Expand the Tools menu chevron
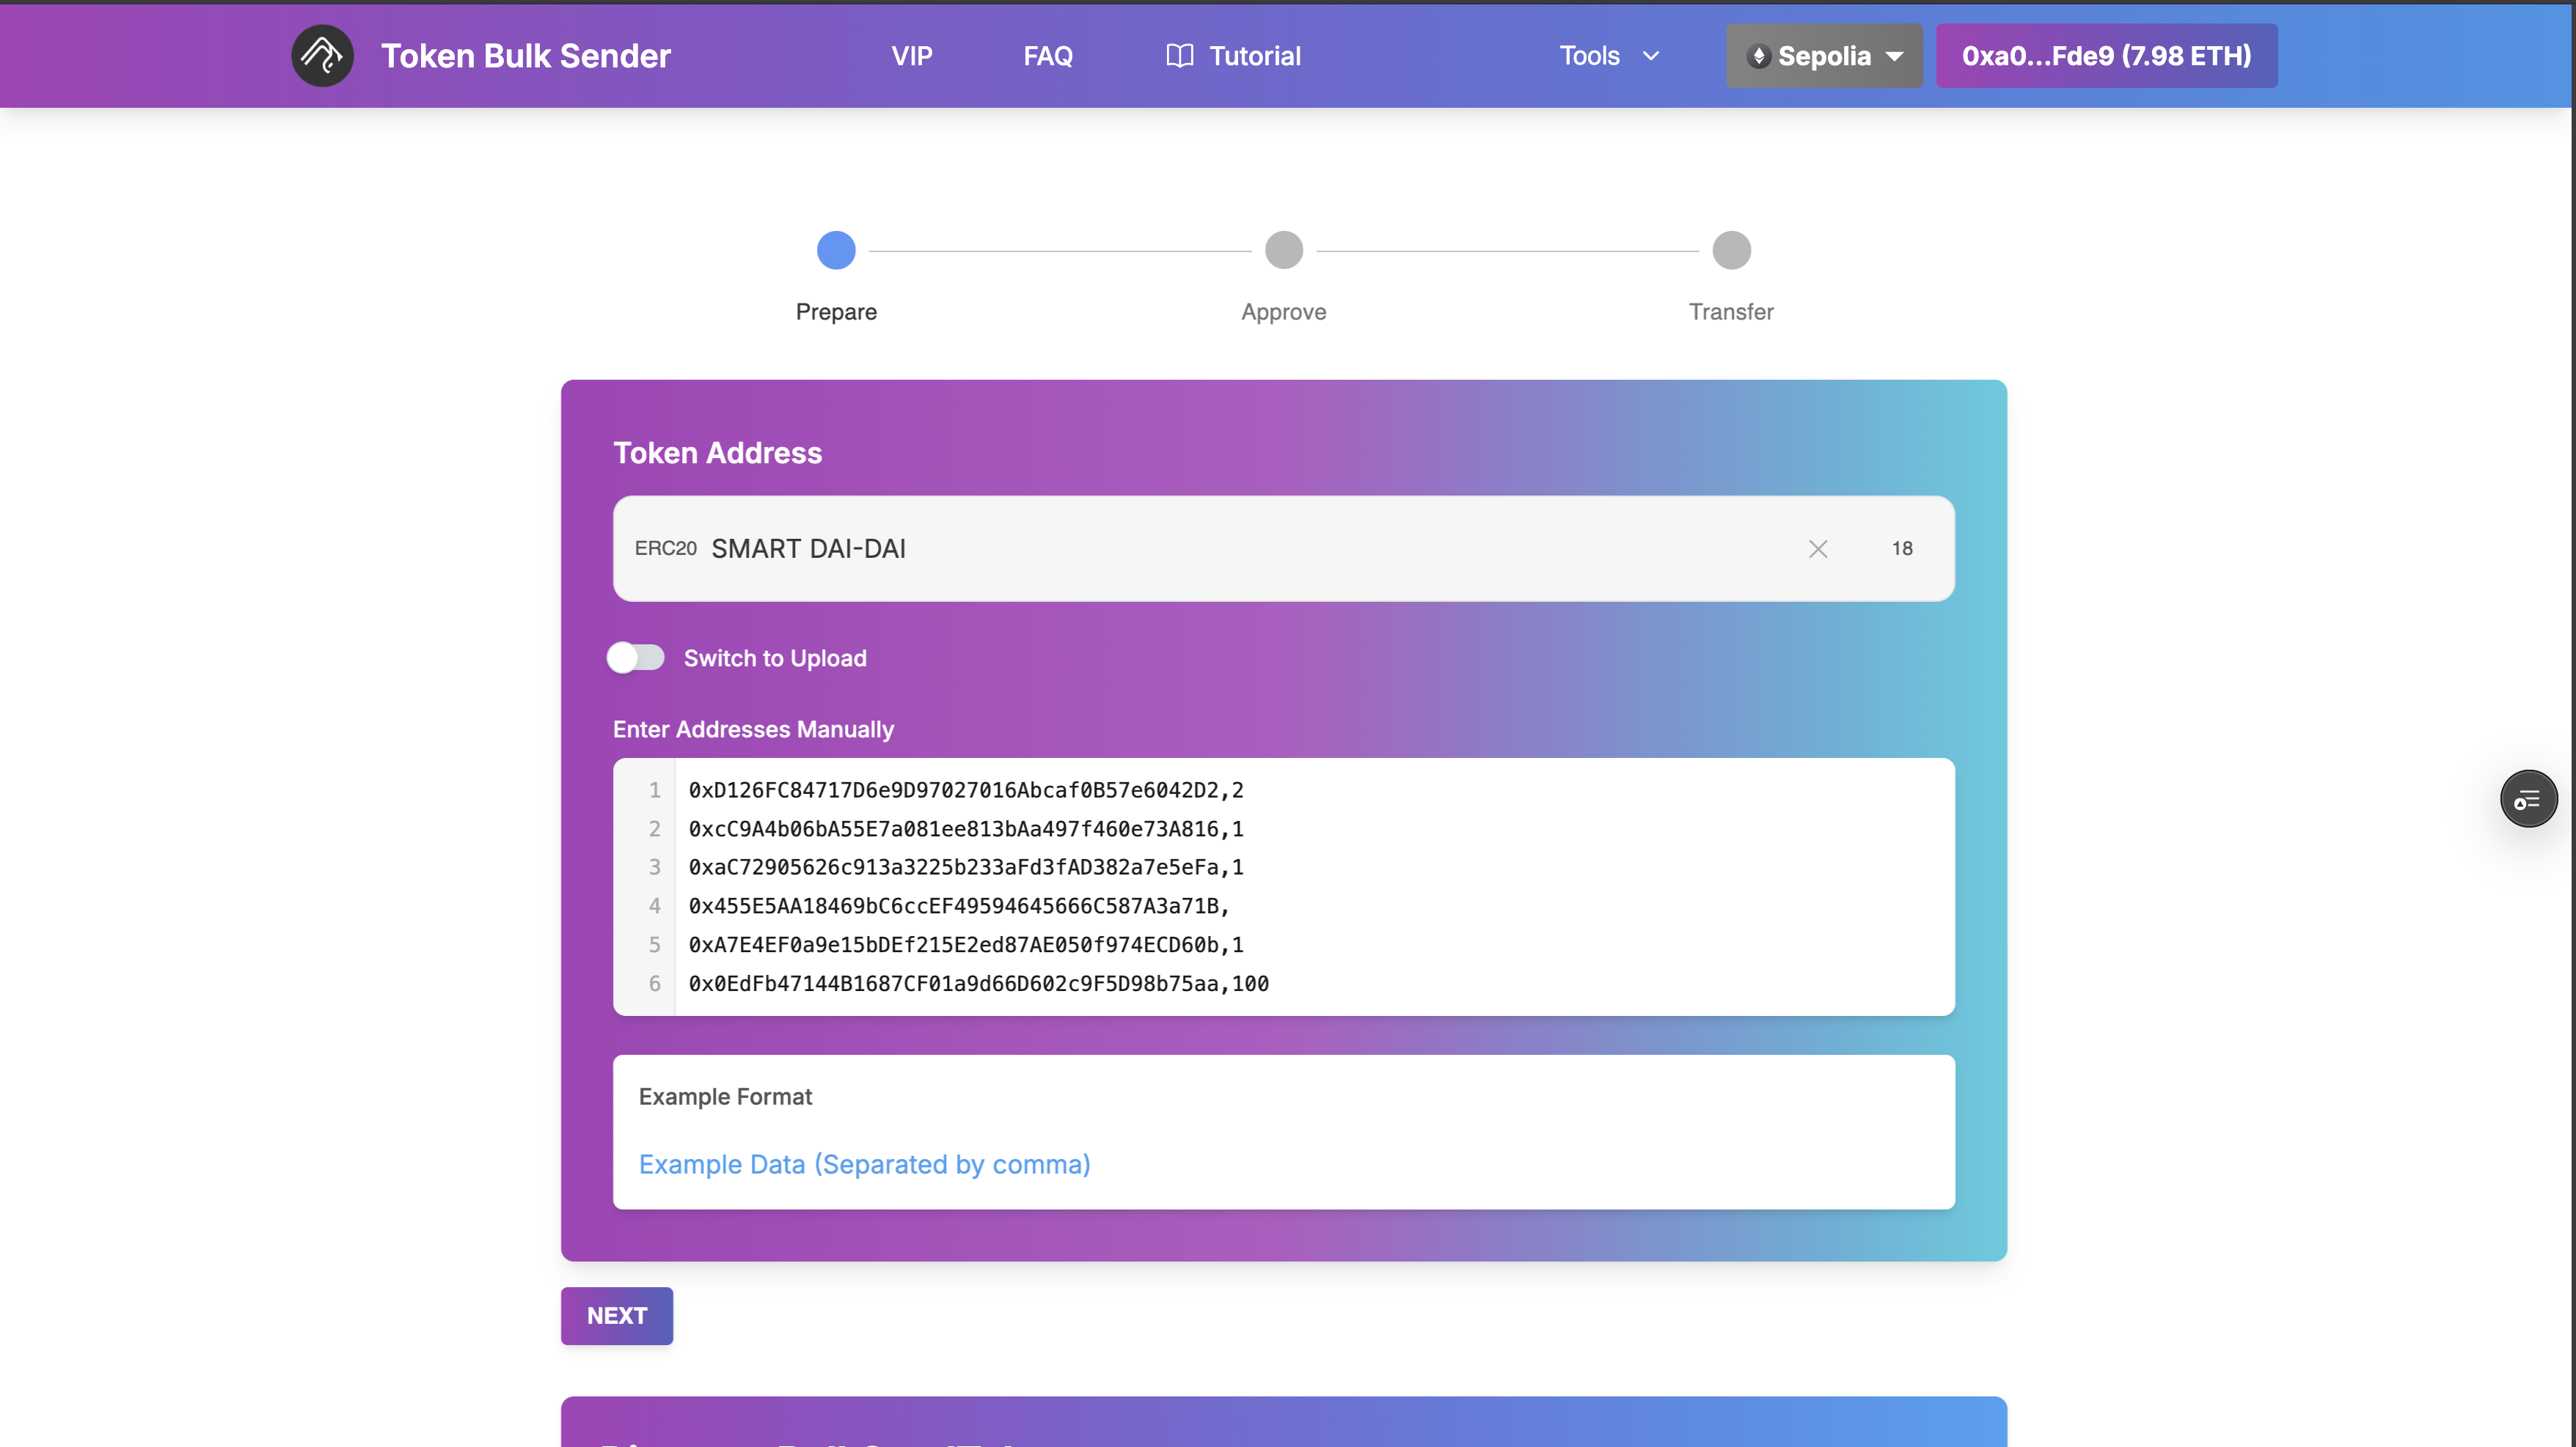 tap(1652, 56)
